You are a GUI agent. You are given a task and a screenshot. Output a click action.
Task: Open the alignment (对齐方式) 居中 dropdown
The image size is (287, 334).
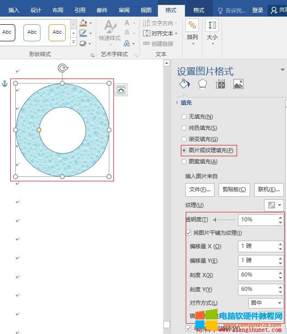(266, 303)
